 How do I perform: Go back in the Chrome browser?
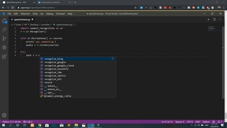(x=3, y=7)
